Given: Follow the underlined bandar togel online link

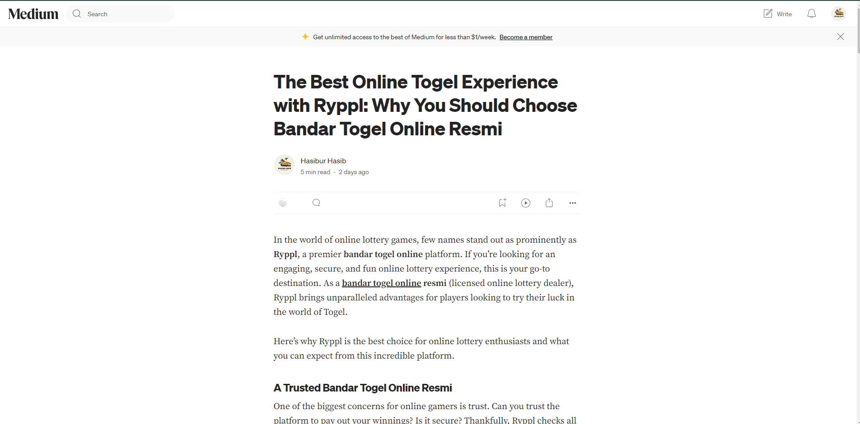Looking at the screenshot, I should (382, 283).
